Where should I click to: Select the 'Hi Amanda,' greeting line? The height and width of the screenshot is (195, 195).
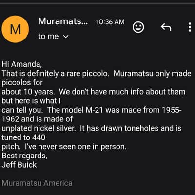(22, 64)
